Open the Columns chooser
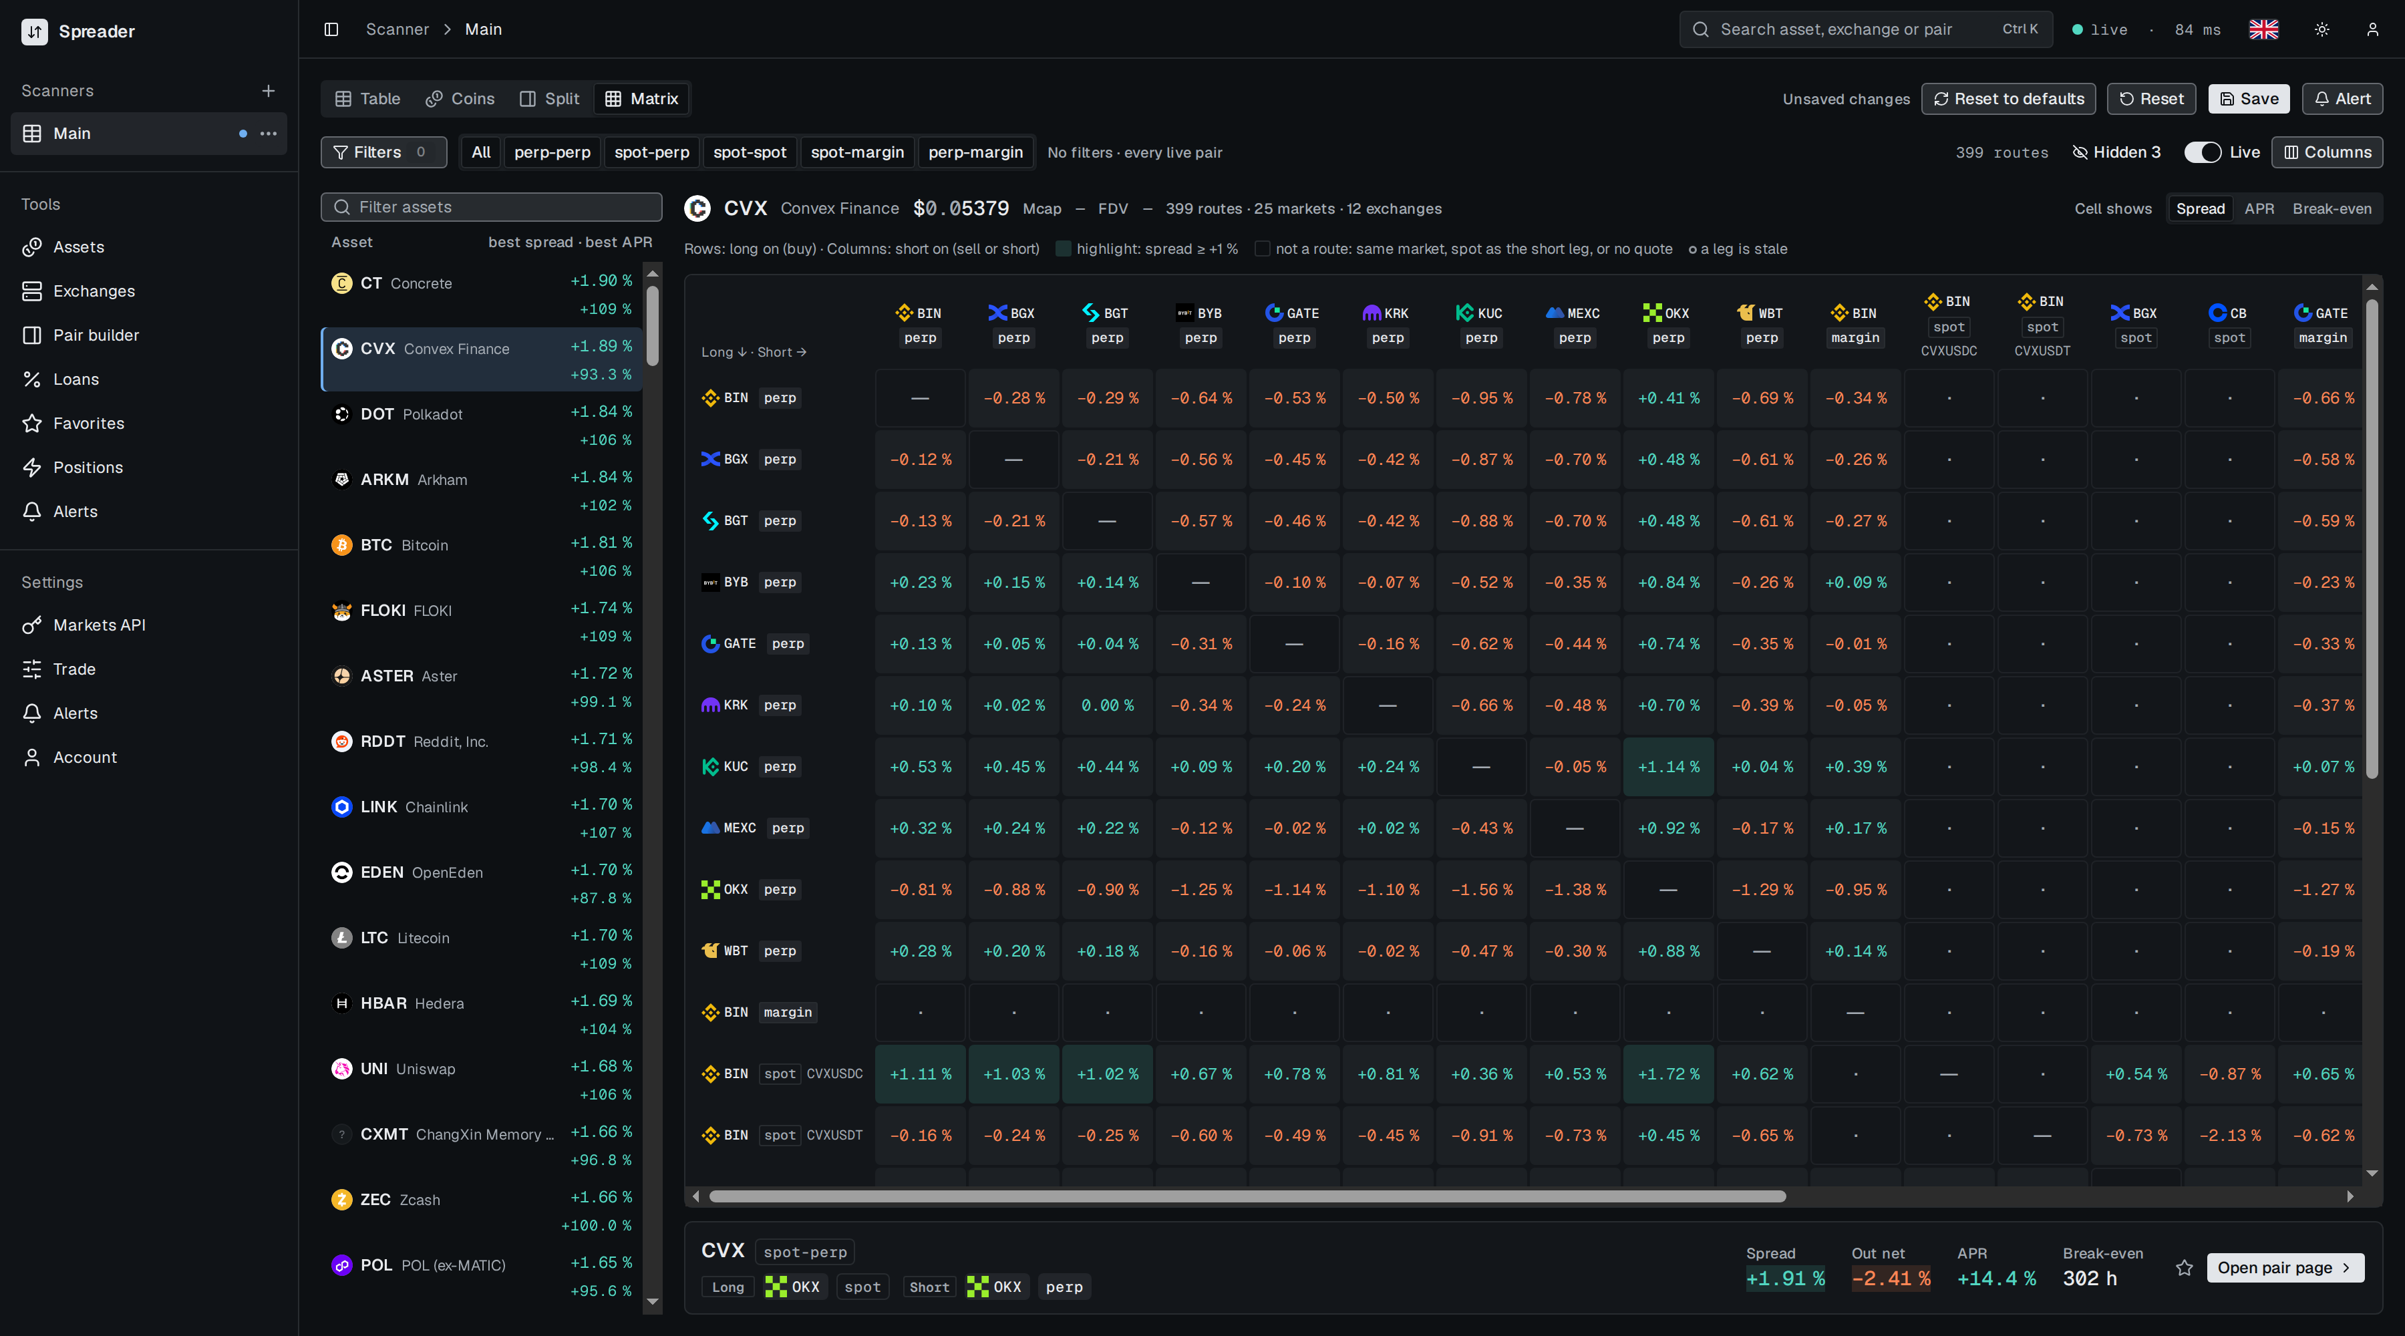Image resolution: width=2405 pixels, height=1336 pixels. click(2327, 152)
